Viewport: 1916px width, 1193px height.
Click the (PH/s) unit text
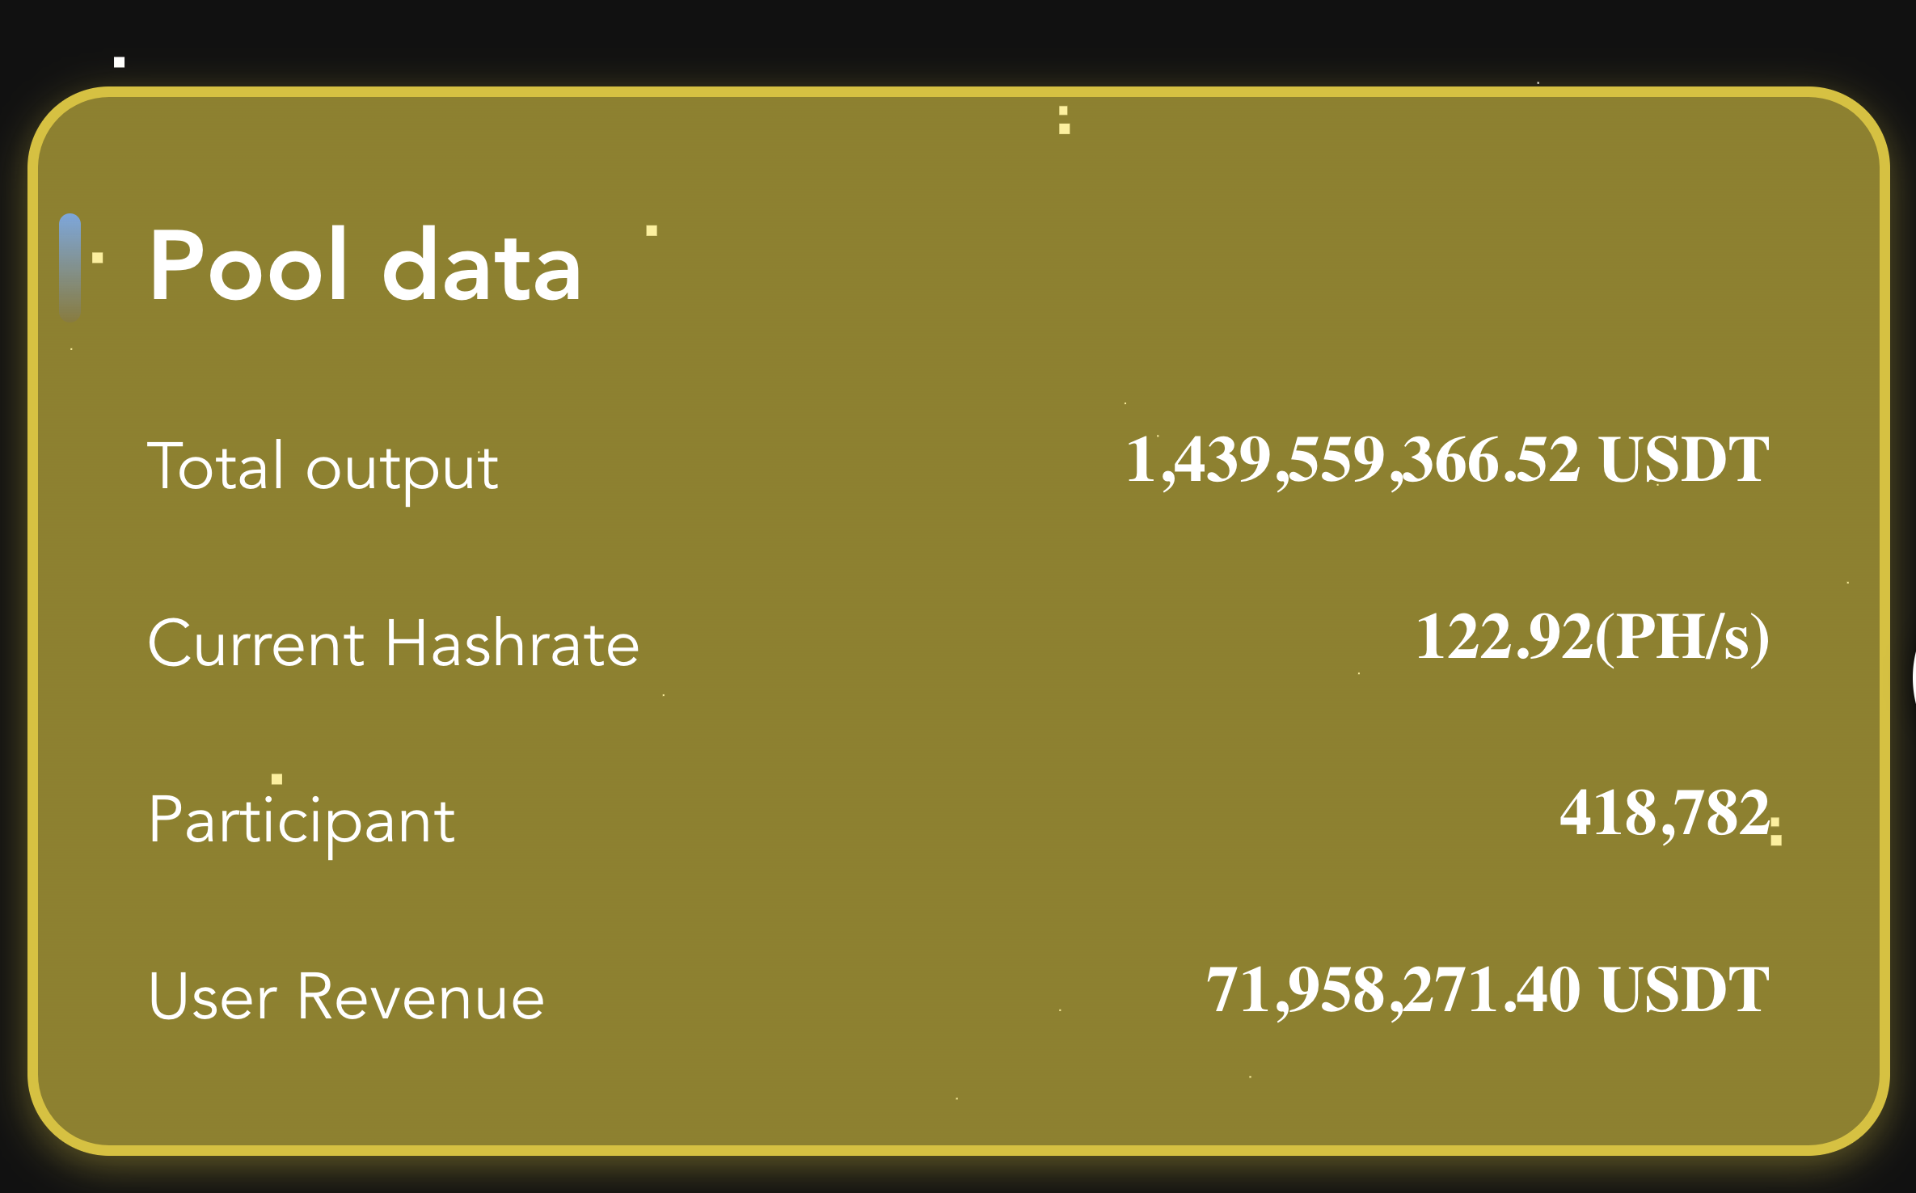click(1682, 638)
